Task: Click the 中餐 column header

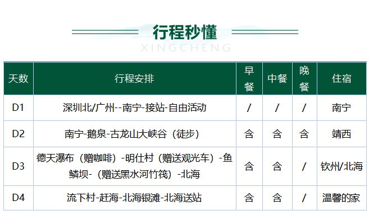Action: (x=277, y=78)
